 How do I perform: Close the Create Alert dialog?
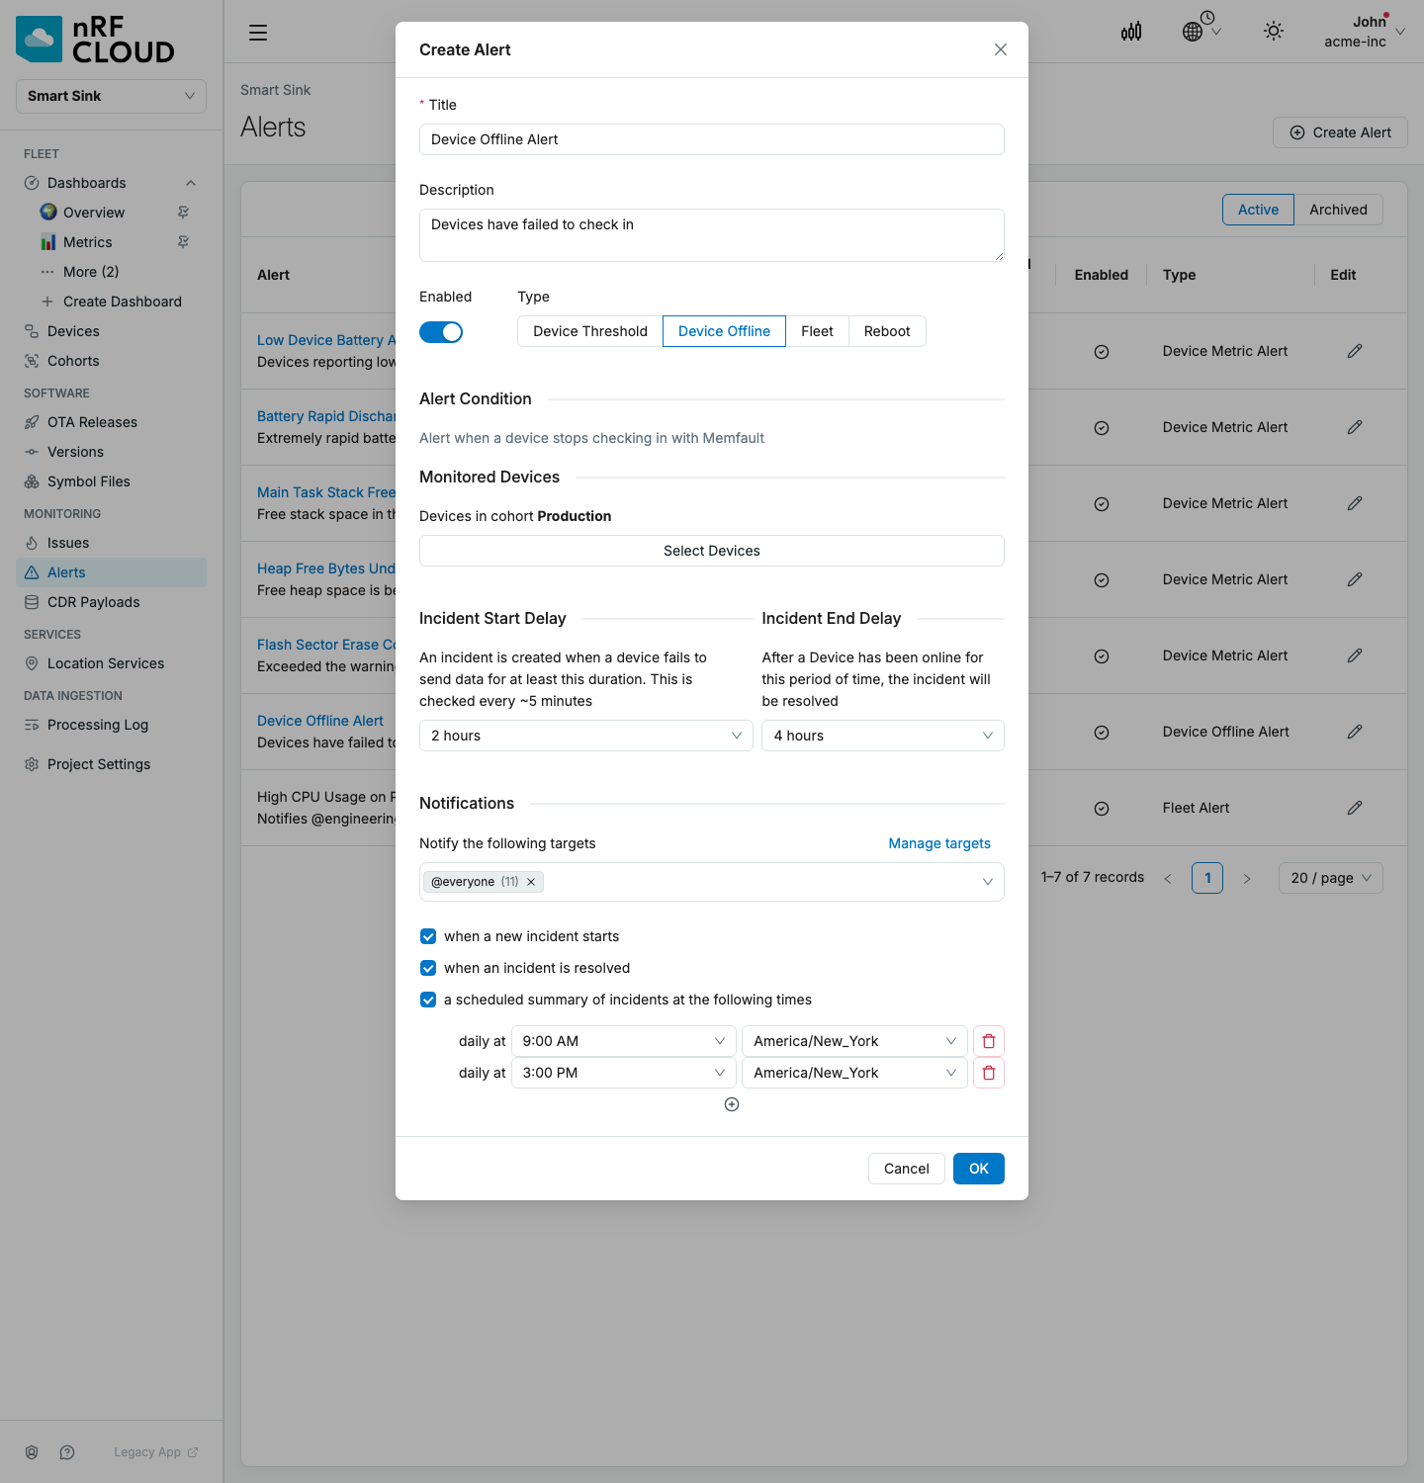(1001, 49)
